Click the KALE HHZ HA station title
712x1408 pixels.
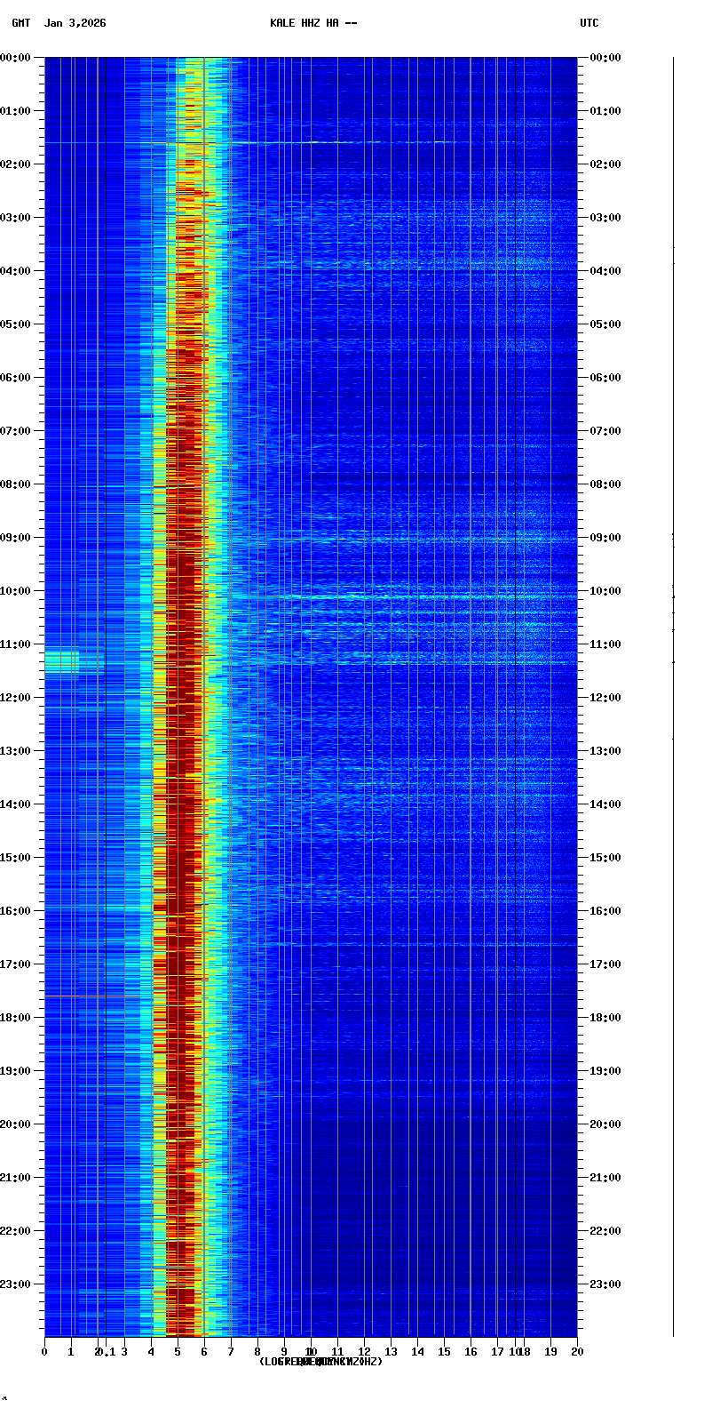tap(313, 23)
